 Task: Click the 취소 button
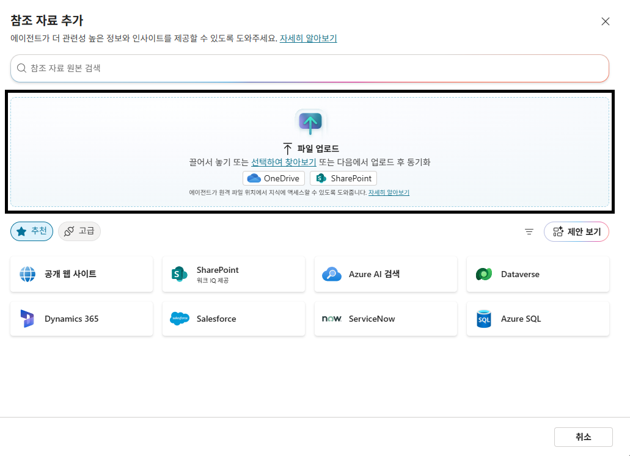tap(584, 436)
